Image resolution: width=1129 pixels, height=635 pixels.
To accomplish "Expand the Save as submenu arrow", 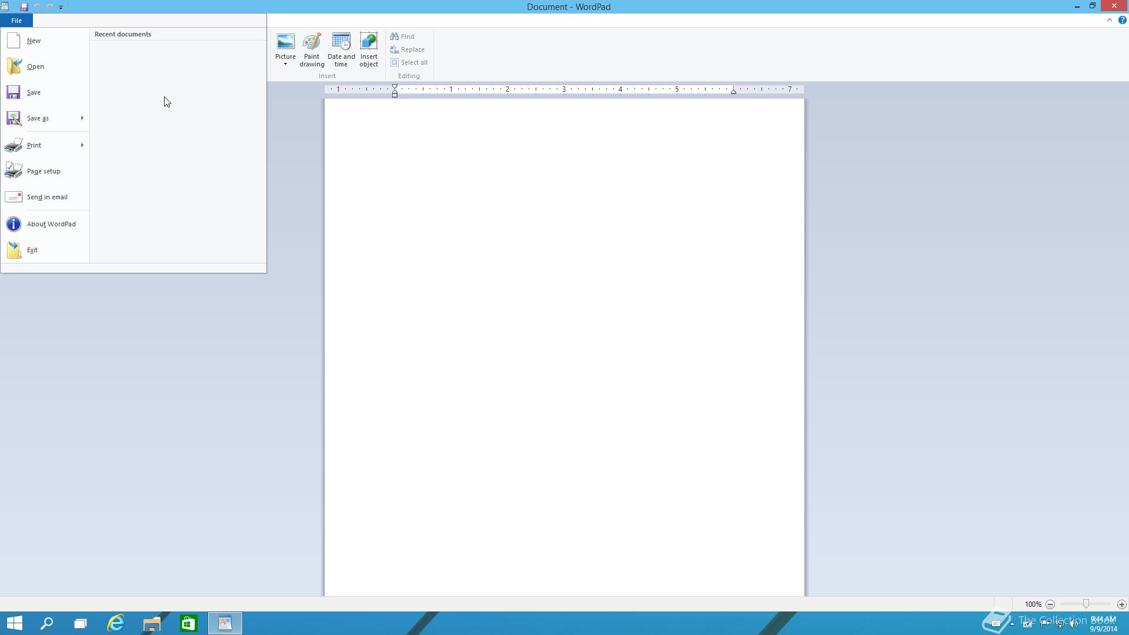I will 82,118.
